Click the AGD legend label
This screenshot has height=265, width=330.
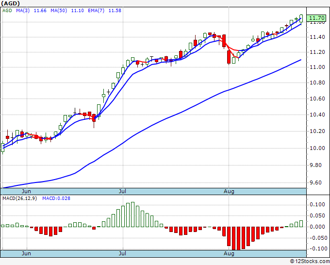[x=7, y=11]
